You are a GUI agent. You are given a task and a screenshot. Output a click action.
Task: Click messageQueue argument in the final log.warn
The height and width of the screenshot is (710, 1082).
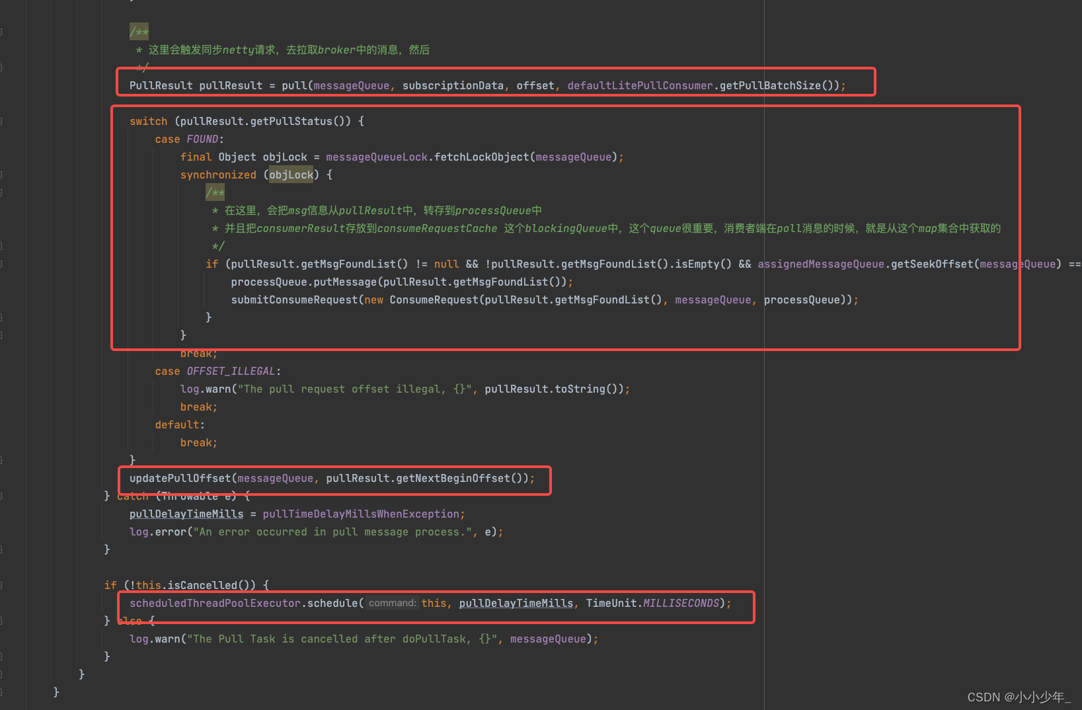548,639
